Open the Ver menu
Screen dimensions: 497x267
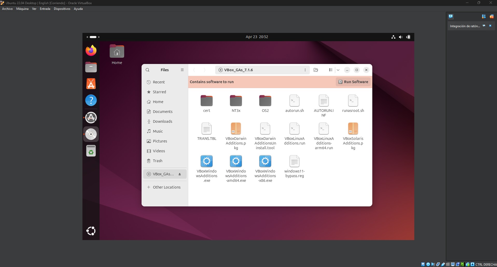tap(34, 9)
